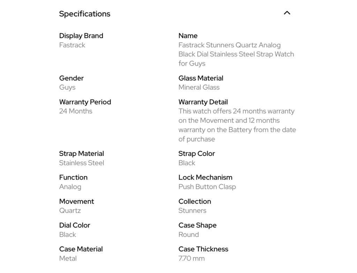
Task: Click the Case Shape value Round
Action: coord(189,235)
